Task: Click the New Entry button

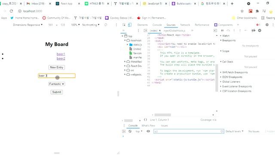Action: [57, 67]
